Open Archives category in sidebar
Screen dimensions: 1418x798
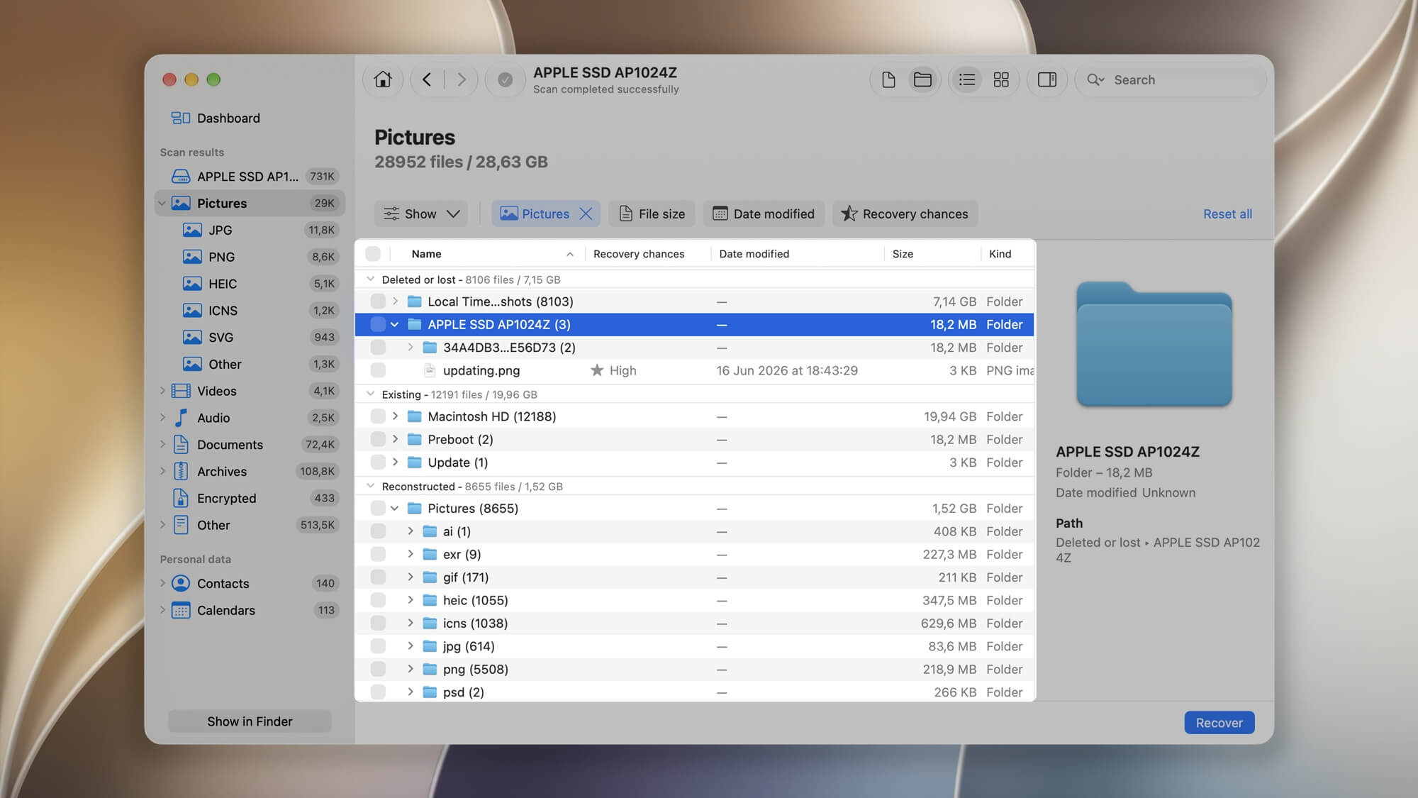coord(250,472)
